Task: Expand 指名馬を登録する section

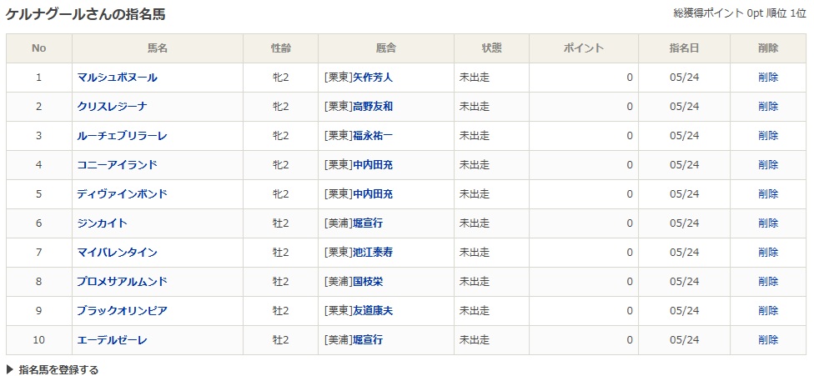Action: (x=52, y=370)
